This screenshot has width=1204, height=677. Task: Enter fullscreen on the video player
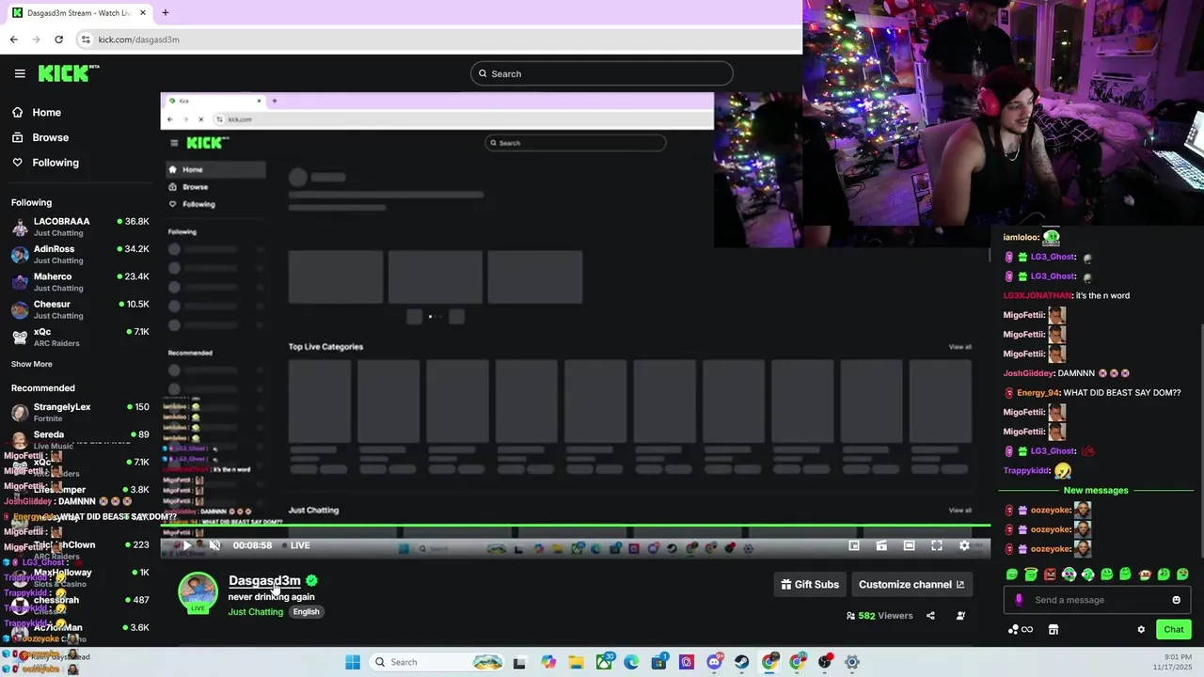click(x=937, y=545)
